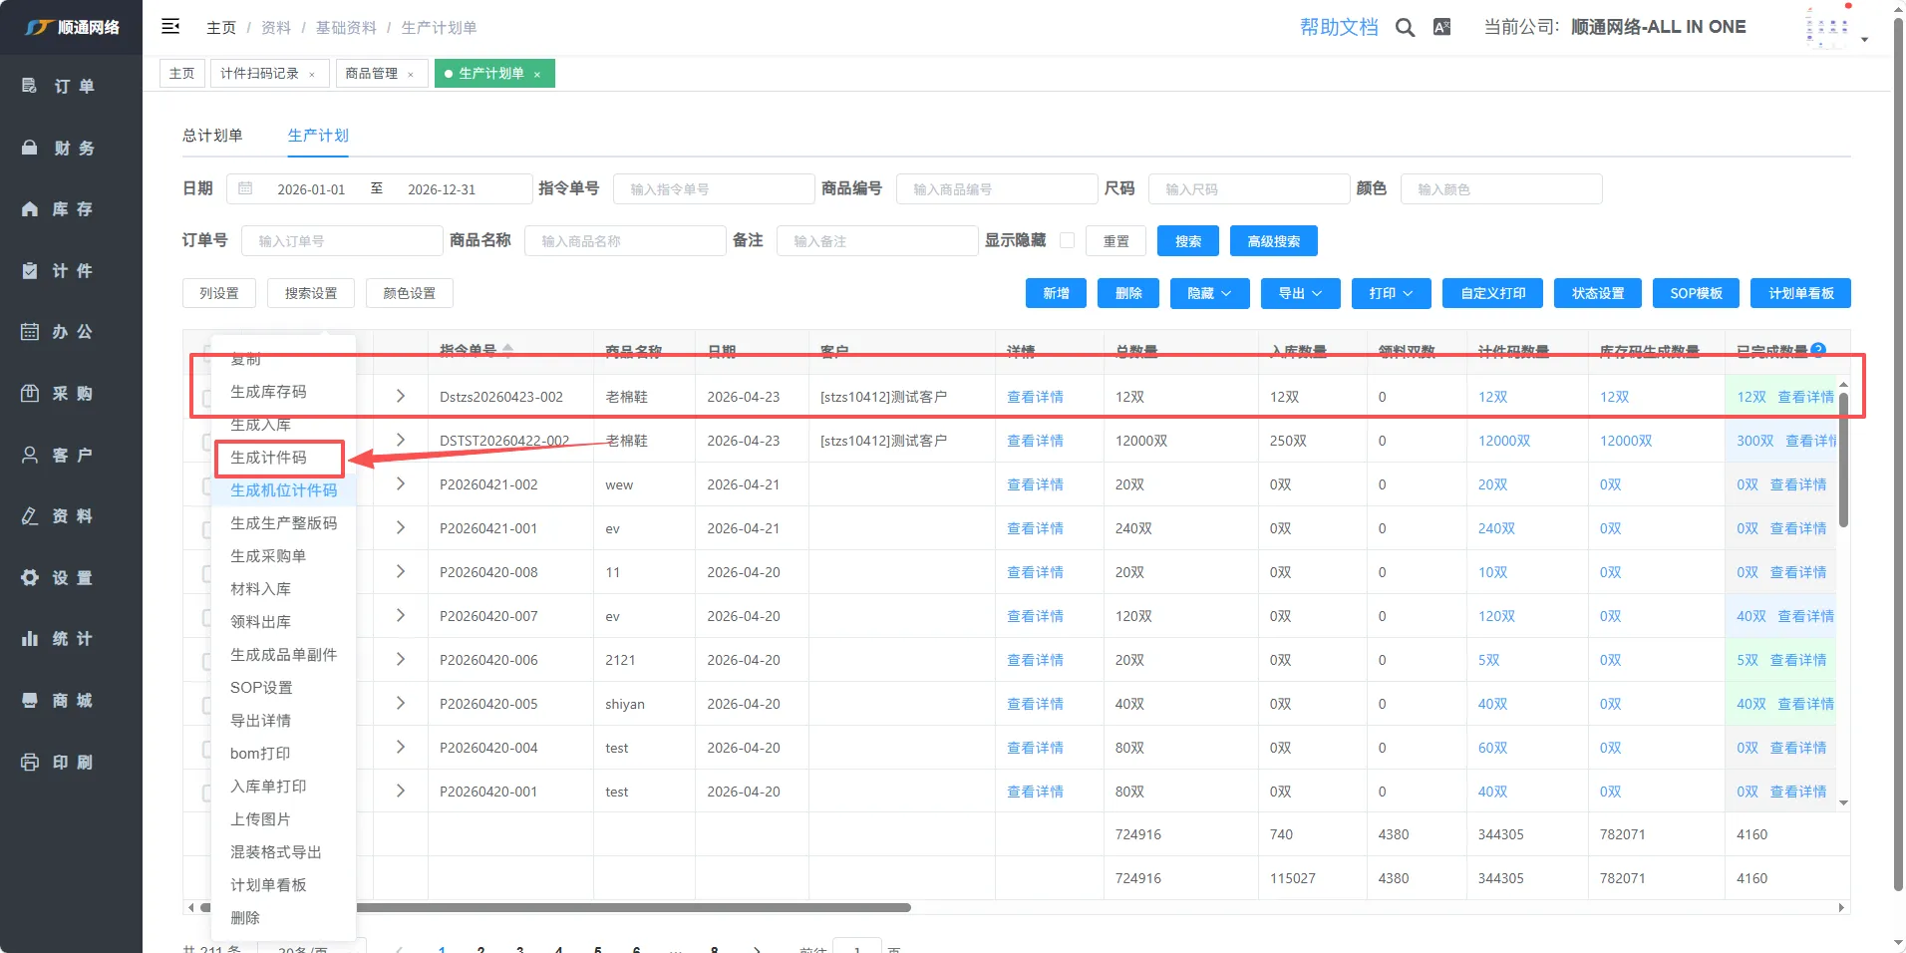Click the language translate icon in header
Viewport: 1906px width, 953px height.
pyautogui.click(x=1441, y=28)
